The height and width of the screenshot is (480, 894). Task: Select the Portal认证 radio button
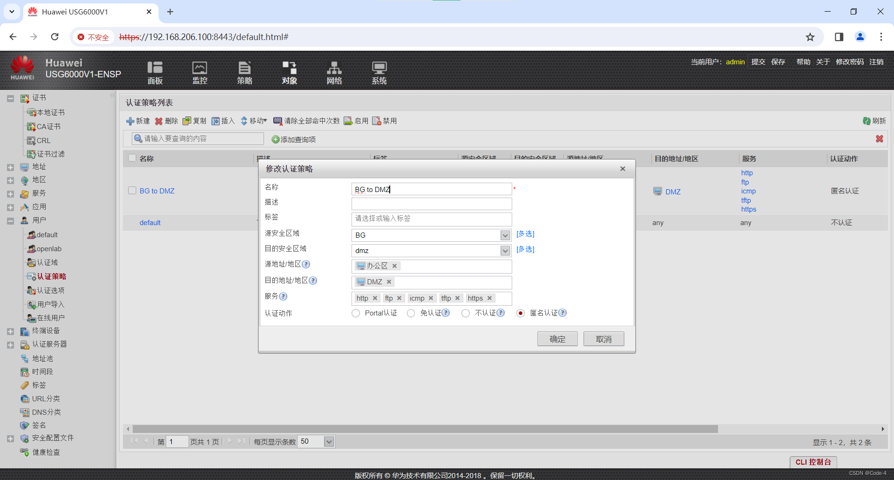tap(356, 313)
